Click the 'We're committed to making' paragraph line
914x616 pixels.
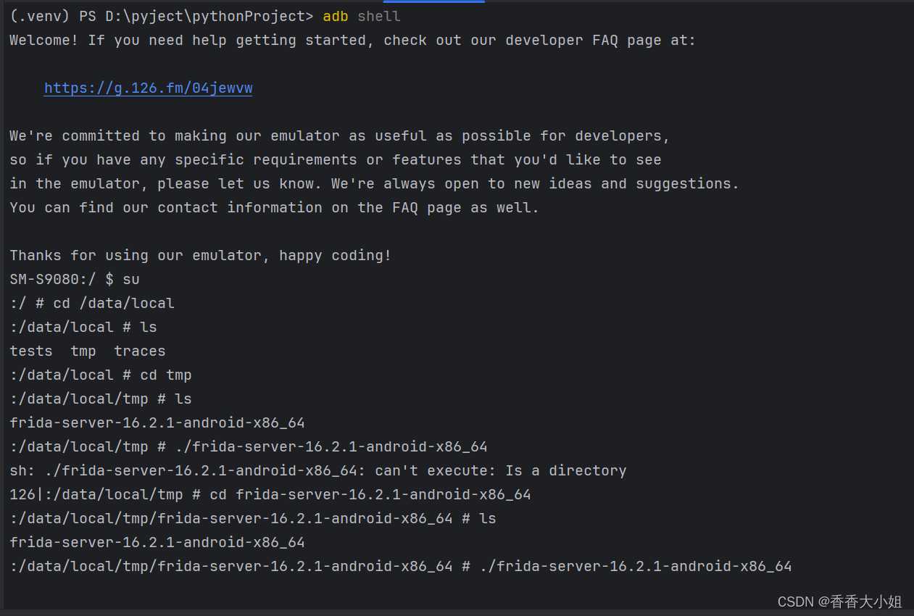pyautogui.click(x=340, y=136)
